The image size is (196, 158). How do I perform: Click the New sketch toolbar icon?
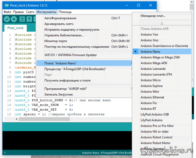pyautogui.click(x=22, y=19)
